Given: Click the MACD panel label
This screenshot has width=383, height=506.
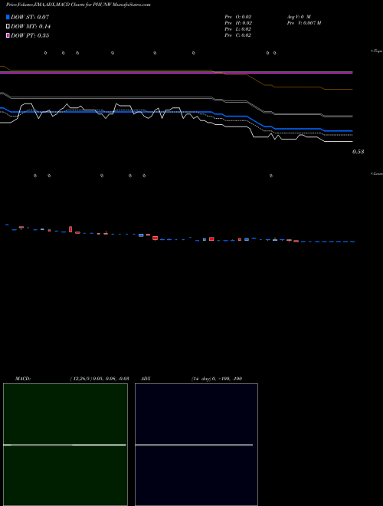Looking at the screenshot, I should point(23,379).
